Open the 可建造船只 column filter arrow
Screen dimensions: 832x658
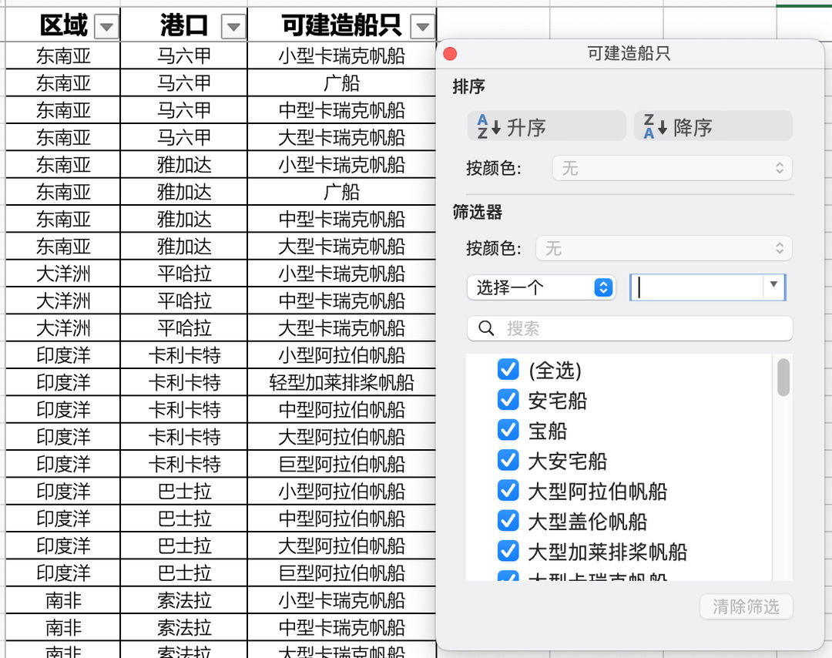(x=422, y=28)
